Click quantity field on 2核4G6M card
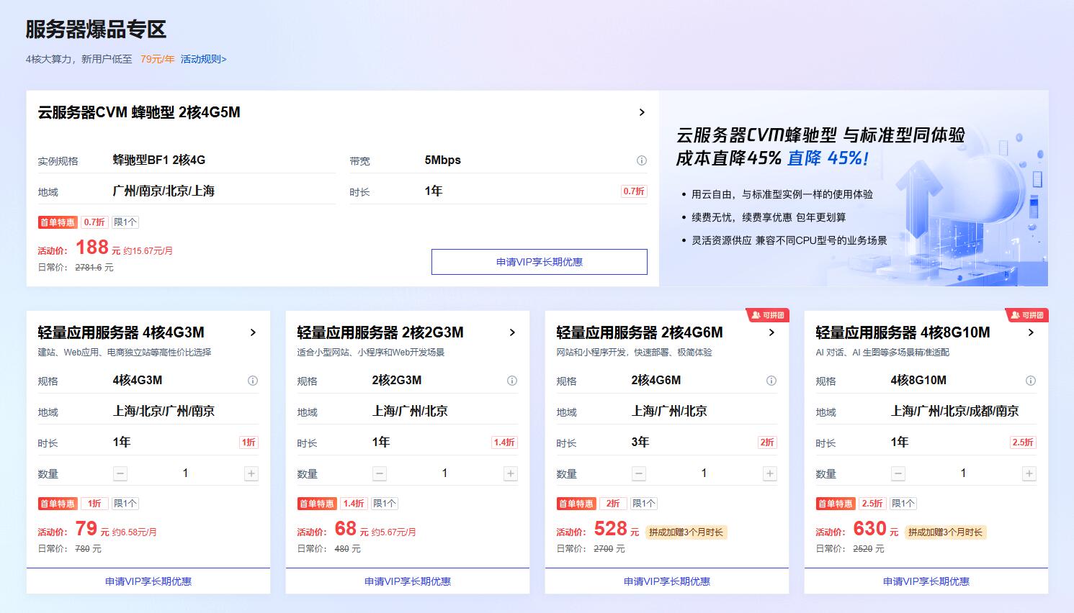Image resolution: width=1074 pixels, height=613 pixels. pos(704,473)
